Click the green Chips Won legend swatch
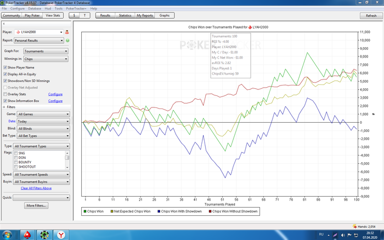Image resolution: width=384 pixels, height=240 pixels. [84, 210]
